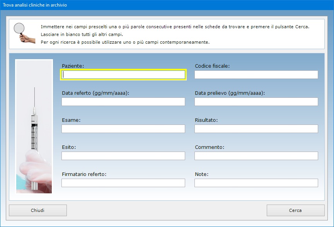Image resolution: width=334 pixels, height=227 pixels.
Task: Click the instruction line starting with 'Immettere nei campi'
Action: [175, 27]
